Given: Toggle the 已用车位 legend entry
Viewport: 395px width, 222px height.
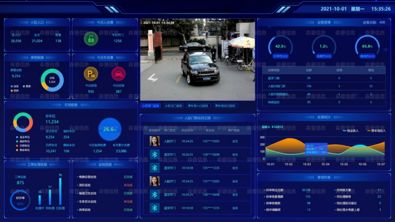Looking at the screenshot, I should point(23,146).
